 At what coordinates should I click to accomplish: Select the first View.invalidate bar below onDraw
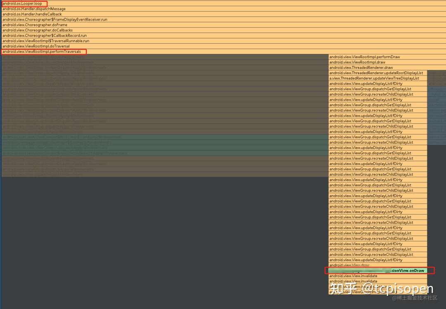(x=378, y=276)
